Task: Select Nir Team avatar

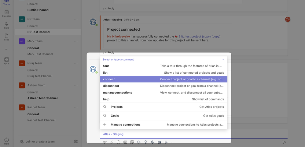Action: point(22,19)
